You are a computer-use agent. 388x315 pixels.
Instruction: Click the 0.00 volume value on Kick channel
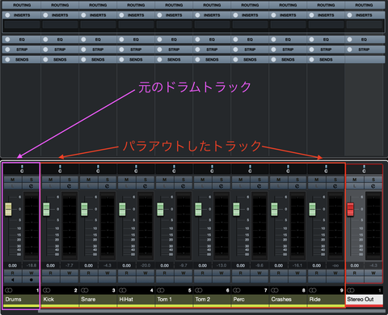coord(50,266)
